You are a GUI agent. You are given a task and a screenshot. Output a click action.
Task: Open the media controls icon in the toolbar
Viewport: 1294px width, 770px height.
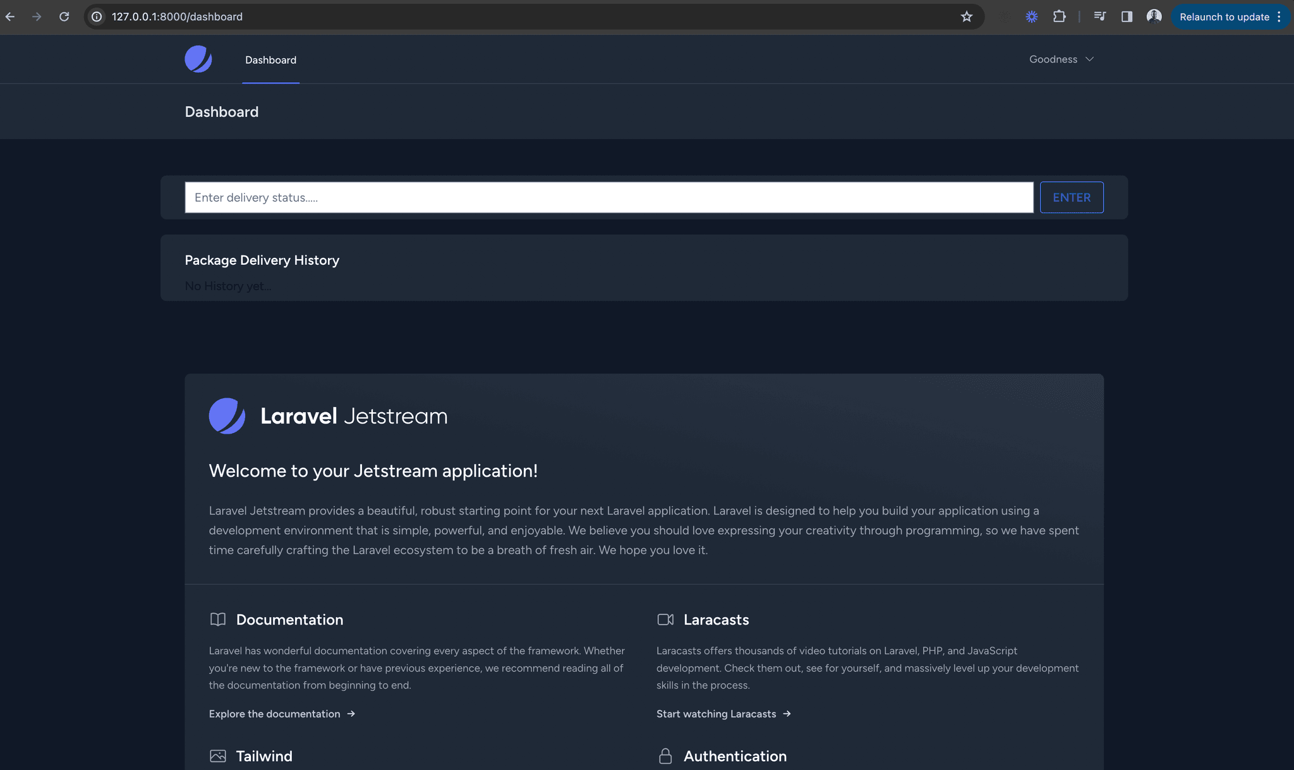[x=1100, y=16]
